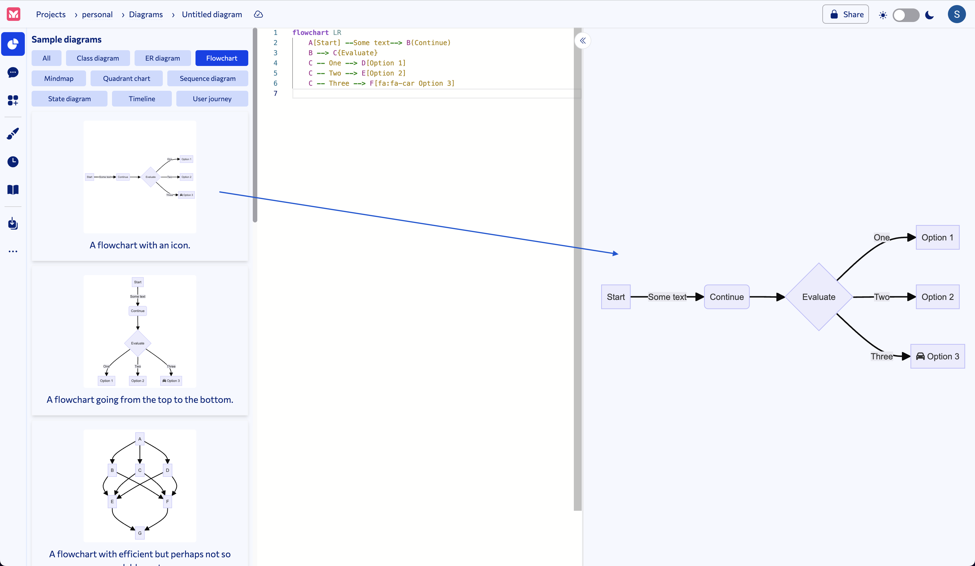975x566 pixels.
Task: Click the export download icon
Action: [x=13, y=224]
